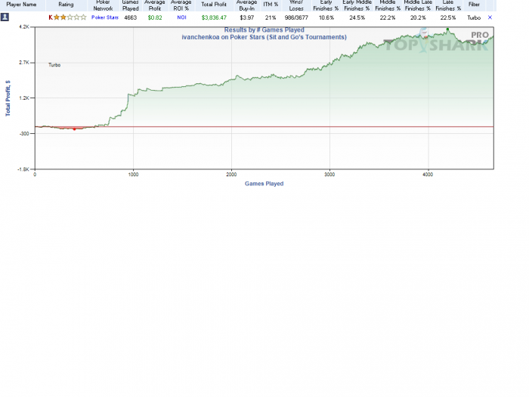529x397 pixels.
Task: Sort by Total Profit column header
Action: tap(214, 5)
